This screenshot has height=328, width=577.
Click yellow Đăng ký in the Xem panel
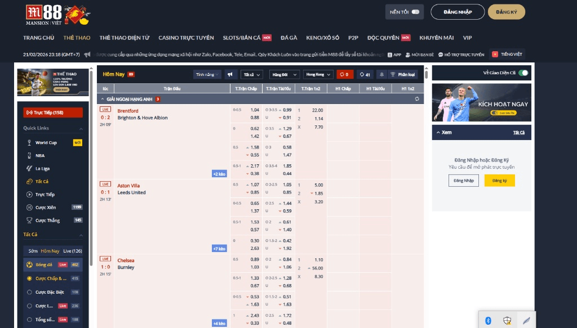(x=499, y=181)
